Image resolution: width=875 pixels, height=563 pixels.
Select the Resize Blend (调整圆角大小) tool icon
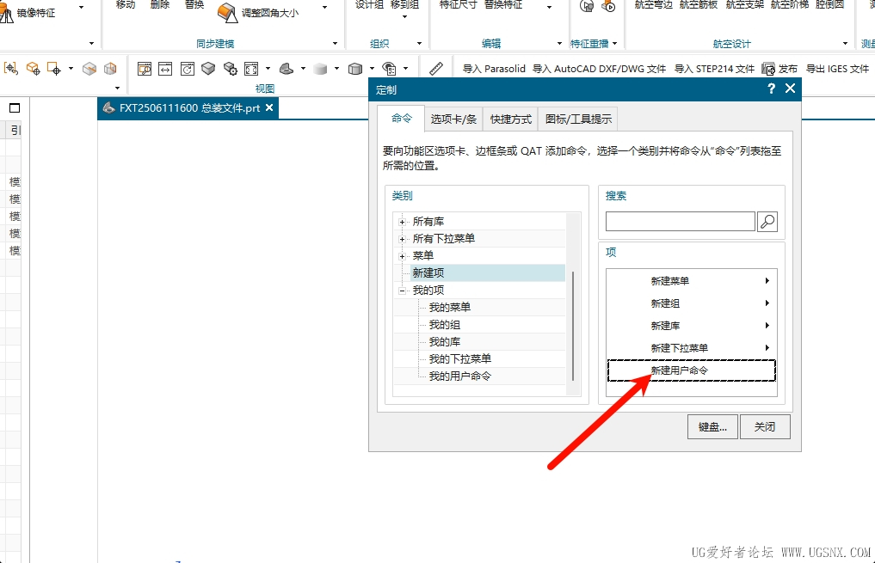(x=227, y=12)
